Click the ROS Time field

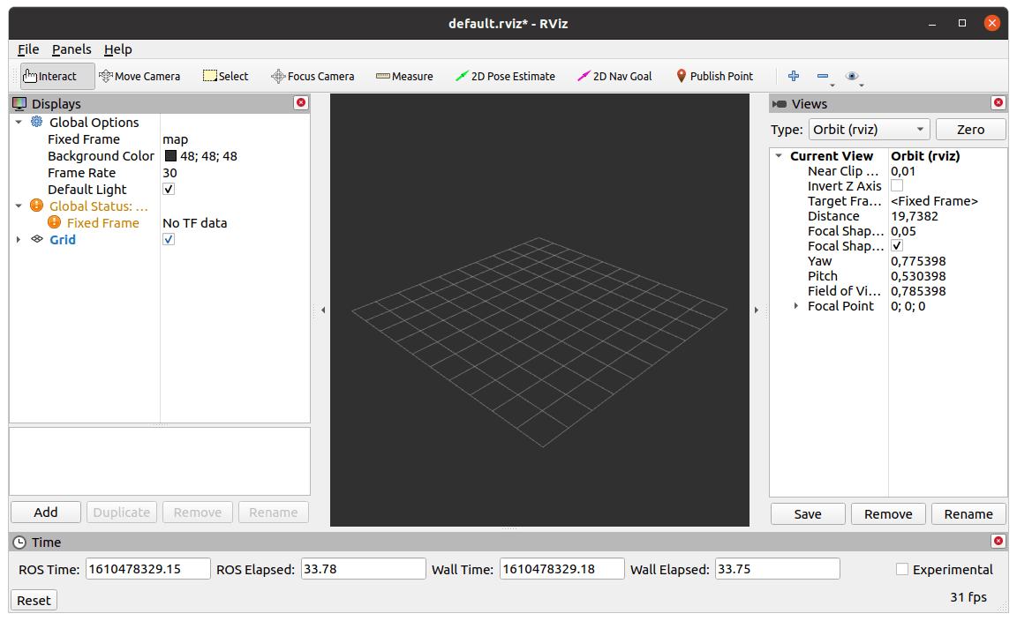tap(148, 569)
